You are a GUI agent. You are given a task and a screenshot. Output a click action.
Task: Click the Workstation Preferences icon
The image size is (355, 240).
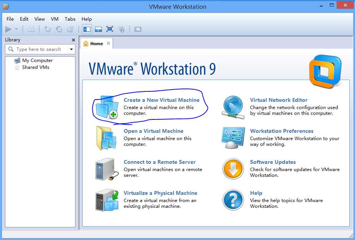pyautogui.click(x=233, y=138)
